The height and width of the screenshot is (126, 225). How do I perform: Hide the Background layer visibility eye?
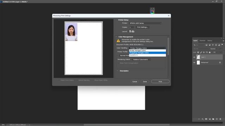pyautogui.click(x=194, y=63)
